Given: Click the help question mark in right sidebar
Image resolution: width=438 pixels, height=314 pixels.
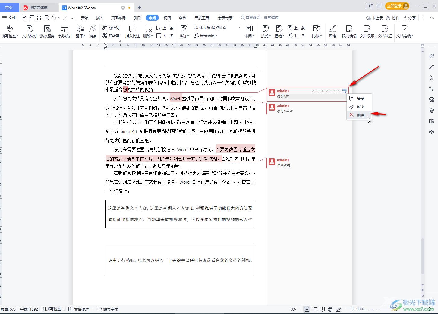Looking at the screenshot, I should tap(432, 132).
